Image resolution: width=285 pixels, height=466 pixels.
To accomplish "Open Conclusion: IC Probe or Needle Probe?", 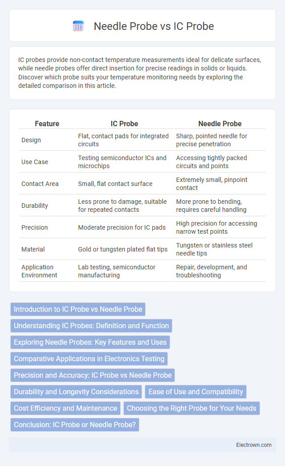I will pyautogui.click(x=75, y=425).
